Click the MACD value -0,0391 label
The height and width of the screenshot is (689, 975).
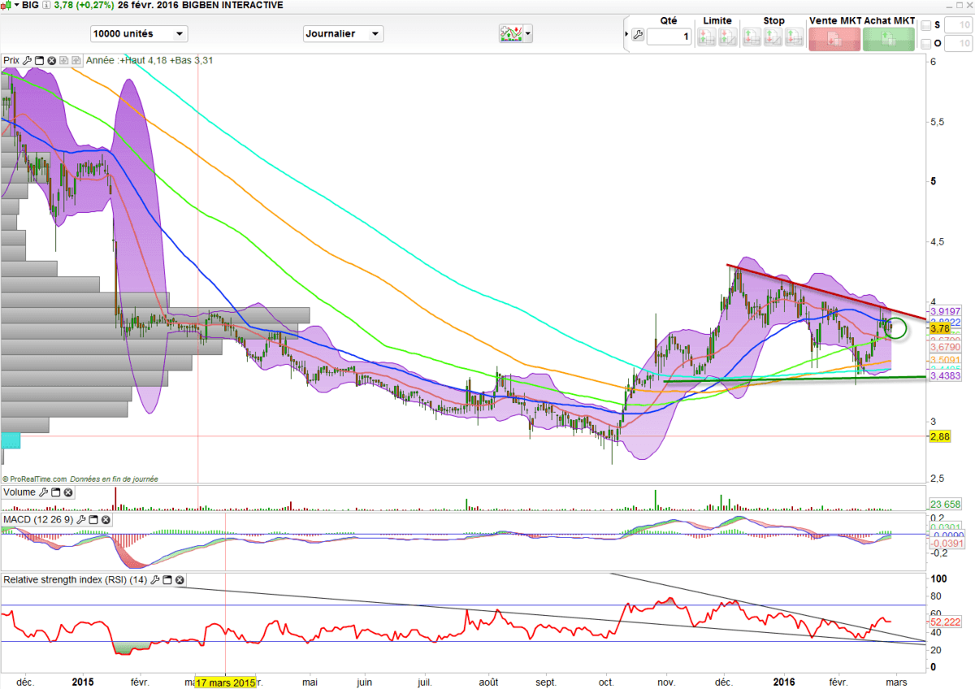(x=946, y=544)
